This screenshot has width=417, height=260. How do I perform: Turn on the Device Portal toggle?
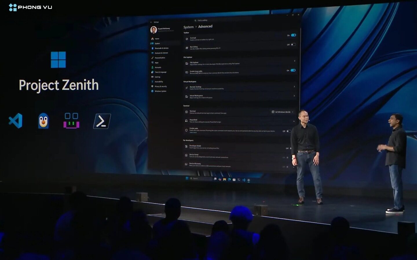tap(288, 157)
